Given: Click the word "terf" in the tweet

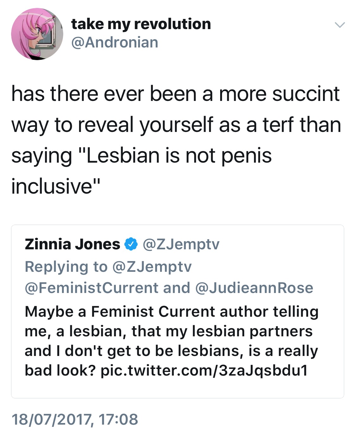Looking at the screenshot, I should click(278, 125).
